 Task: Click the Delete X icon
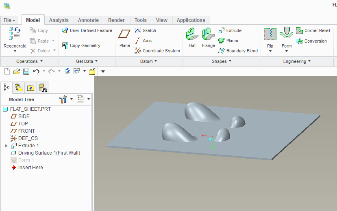33,51
